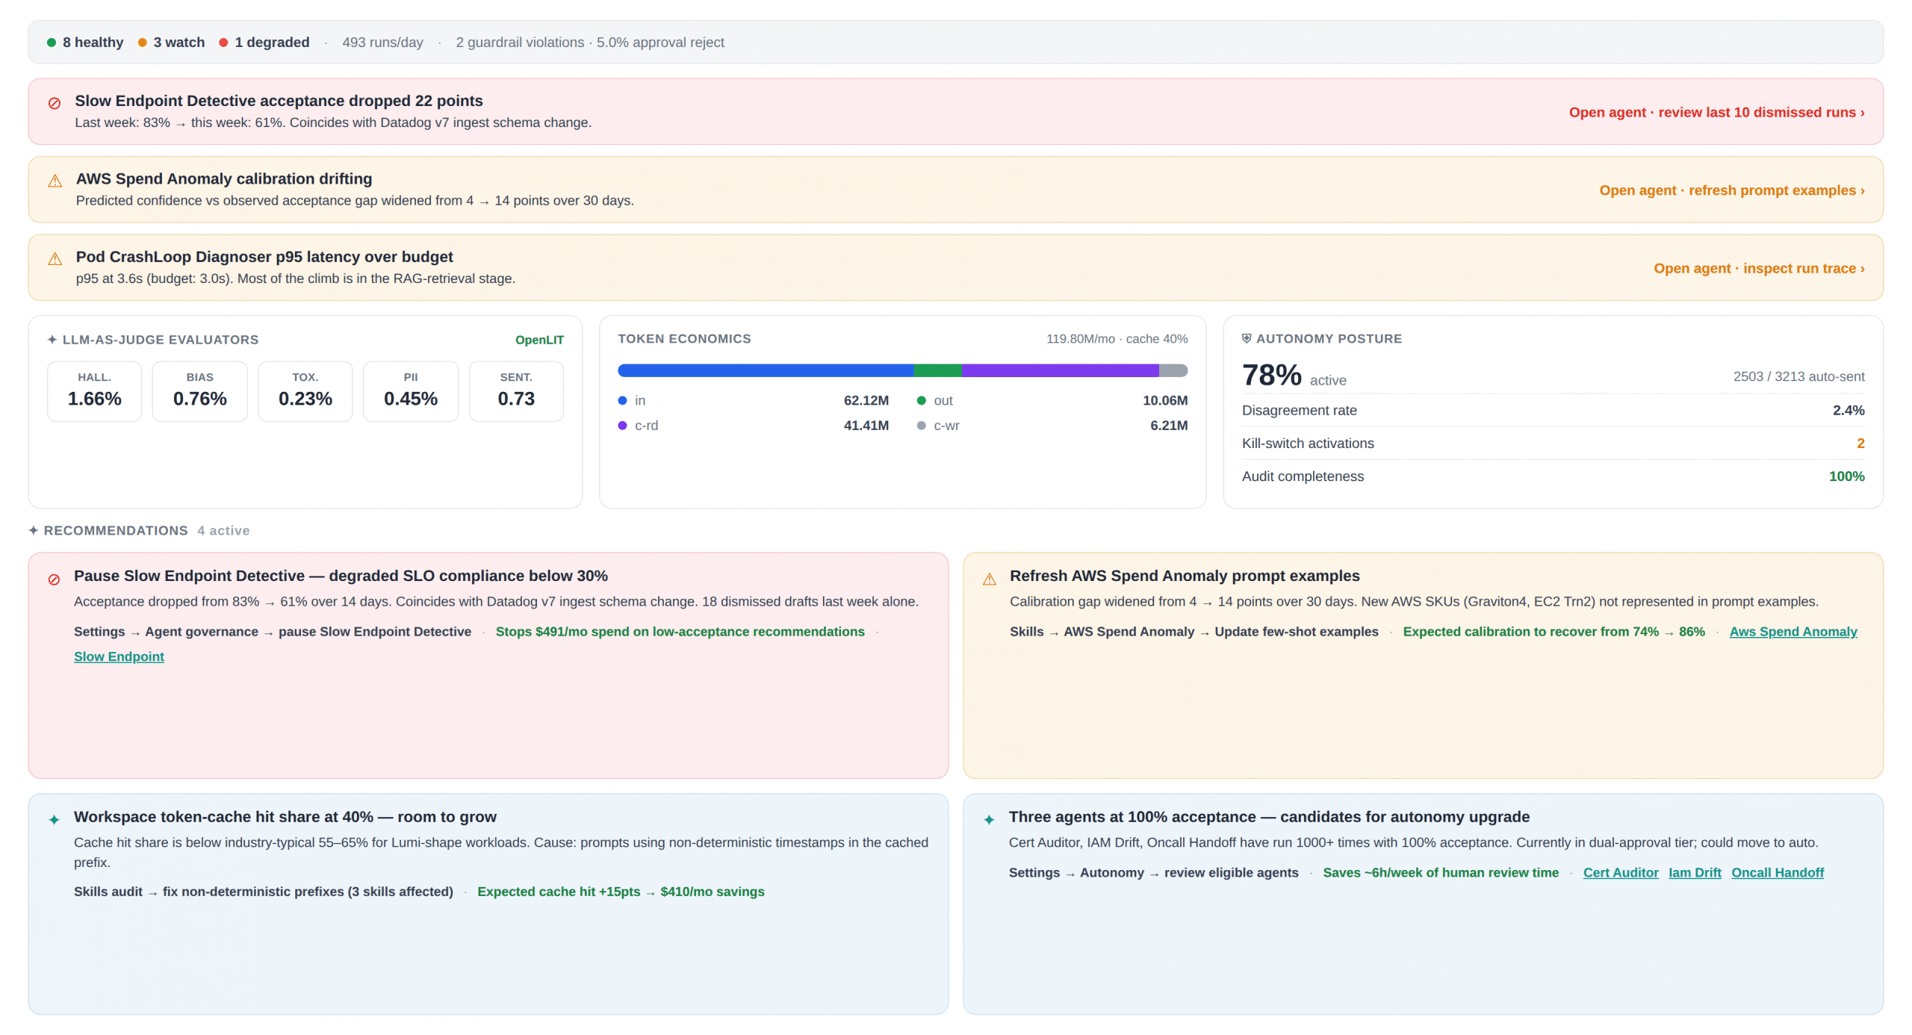
Task: Select the HALL. 1.66% evaluator tile
Action: click(94, 391)
